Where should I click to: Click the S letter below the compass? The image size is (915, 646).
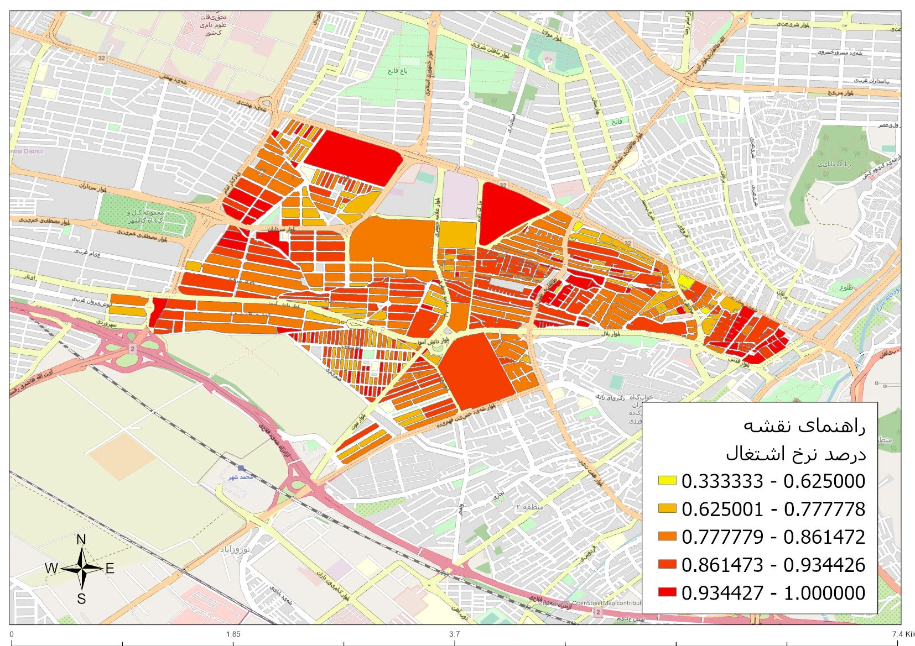point(81,598)
